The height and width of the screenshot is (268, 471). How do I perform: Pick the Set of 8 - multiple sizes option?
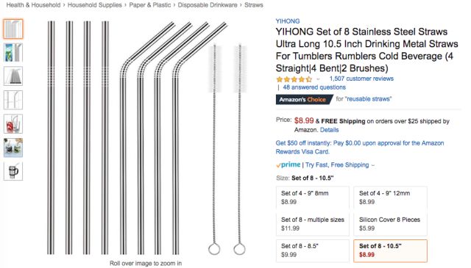(313, 224)
